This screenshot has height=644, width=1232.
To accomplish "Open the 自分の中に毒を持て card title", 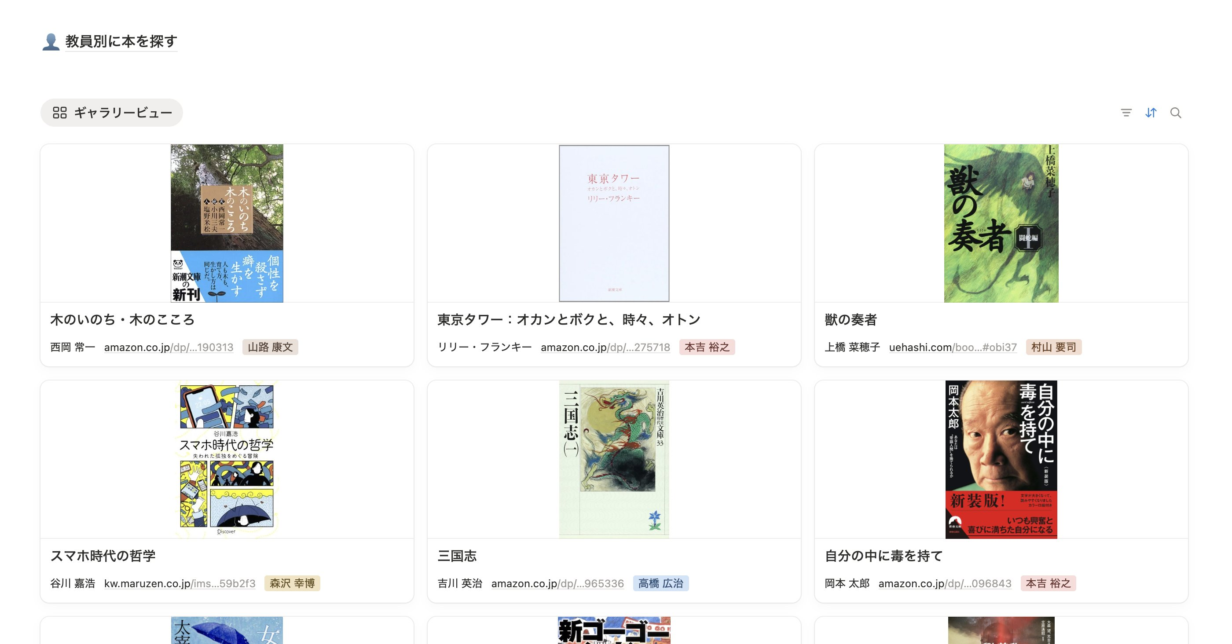I will 884,556.
